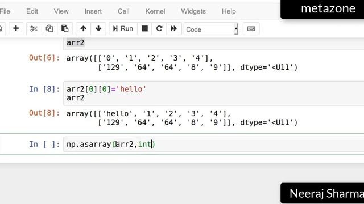The width and height of the screenshot is (364, 204).
Task: Open the Widgets menu
Action: pyautogui.click(x=193, y=11)
